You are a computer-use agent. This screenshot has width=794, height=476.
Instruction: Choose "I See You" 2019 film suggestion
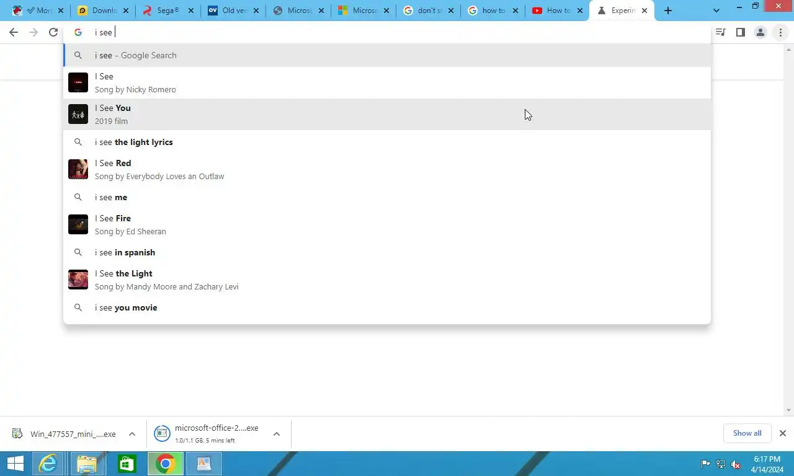click(x=387, y=114)
